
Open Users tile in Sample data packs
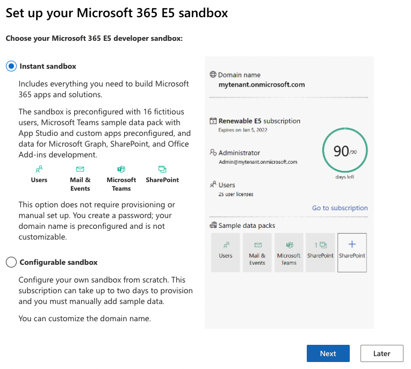click(226, 252)
